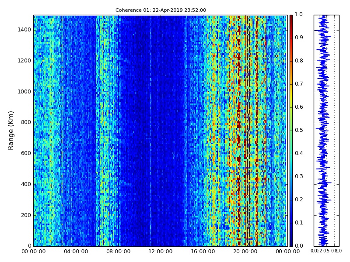Click the 800 range tick label
Image resolution: width=350 pixels, height=262 pixels.
tap(26, 122)
